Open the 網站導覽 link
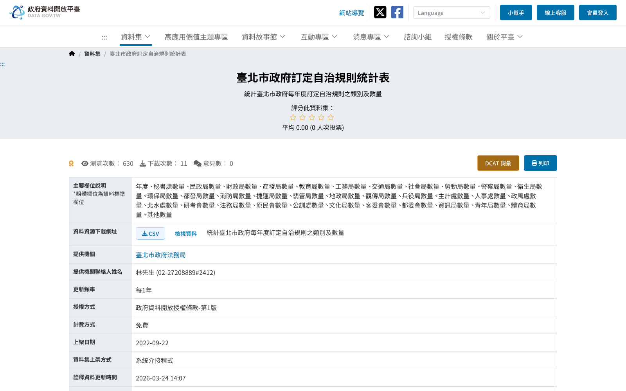The height and width of the screenshot is (391, 626). point(352,13)
